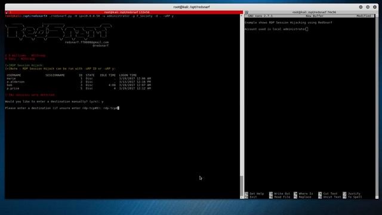Image resolution: width=382 pixels, height=215 pixels.
Task: Click the line 'Account used is local administrator'
Action: (275, 29)
